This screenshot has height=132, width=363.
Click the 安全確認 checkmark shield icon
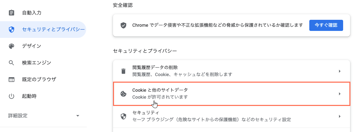(124, 25)
